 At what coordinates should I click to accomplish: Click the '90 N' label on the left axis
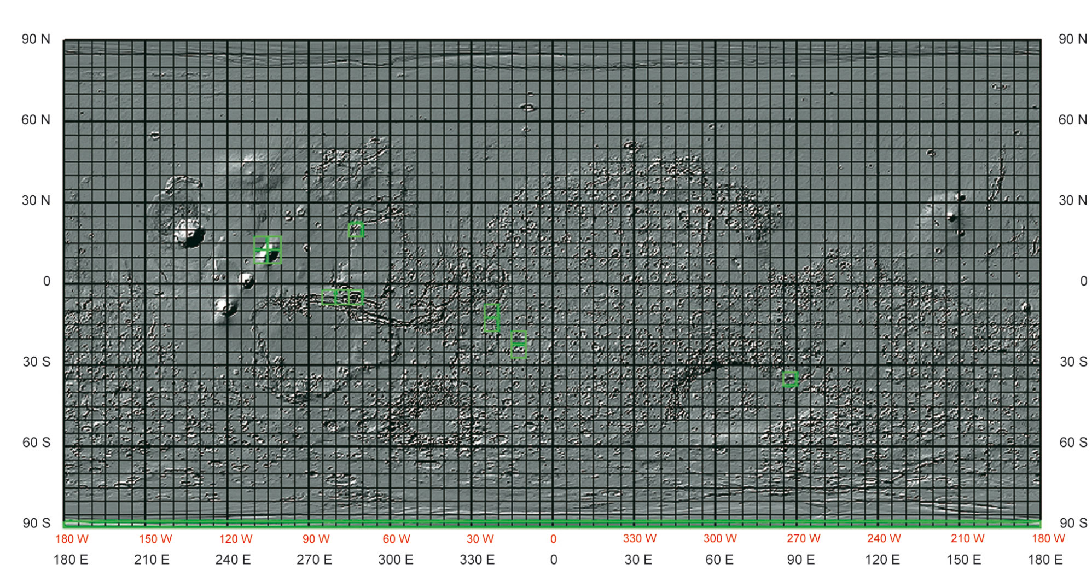(x=36, y=39)
